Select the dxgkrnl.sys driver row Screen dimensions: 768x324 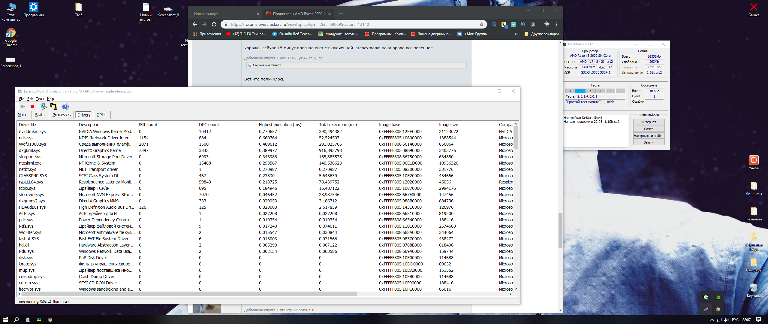pos(265,150)
